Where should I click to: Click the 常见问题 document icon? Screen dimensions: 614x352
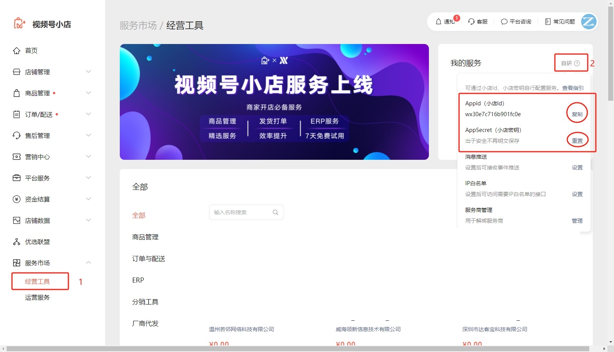point(548,22)
